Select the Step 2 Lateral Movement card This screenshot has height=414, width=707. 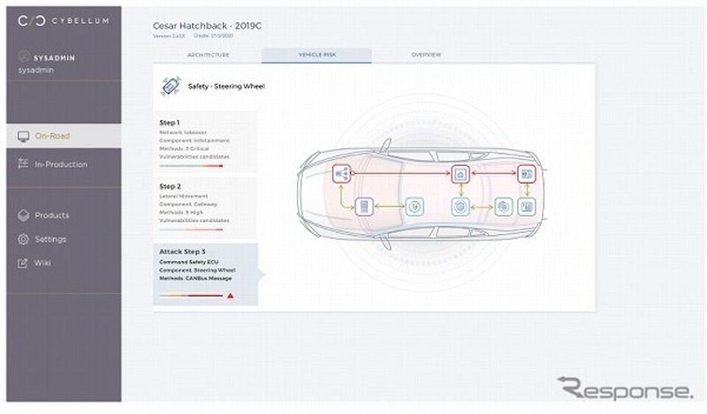coord(205,204)
